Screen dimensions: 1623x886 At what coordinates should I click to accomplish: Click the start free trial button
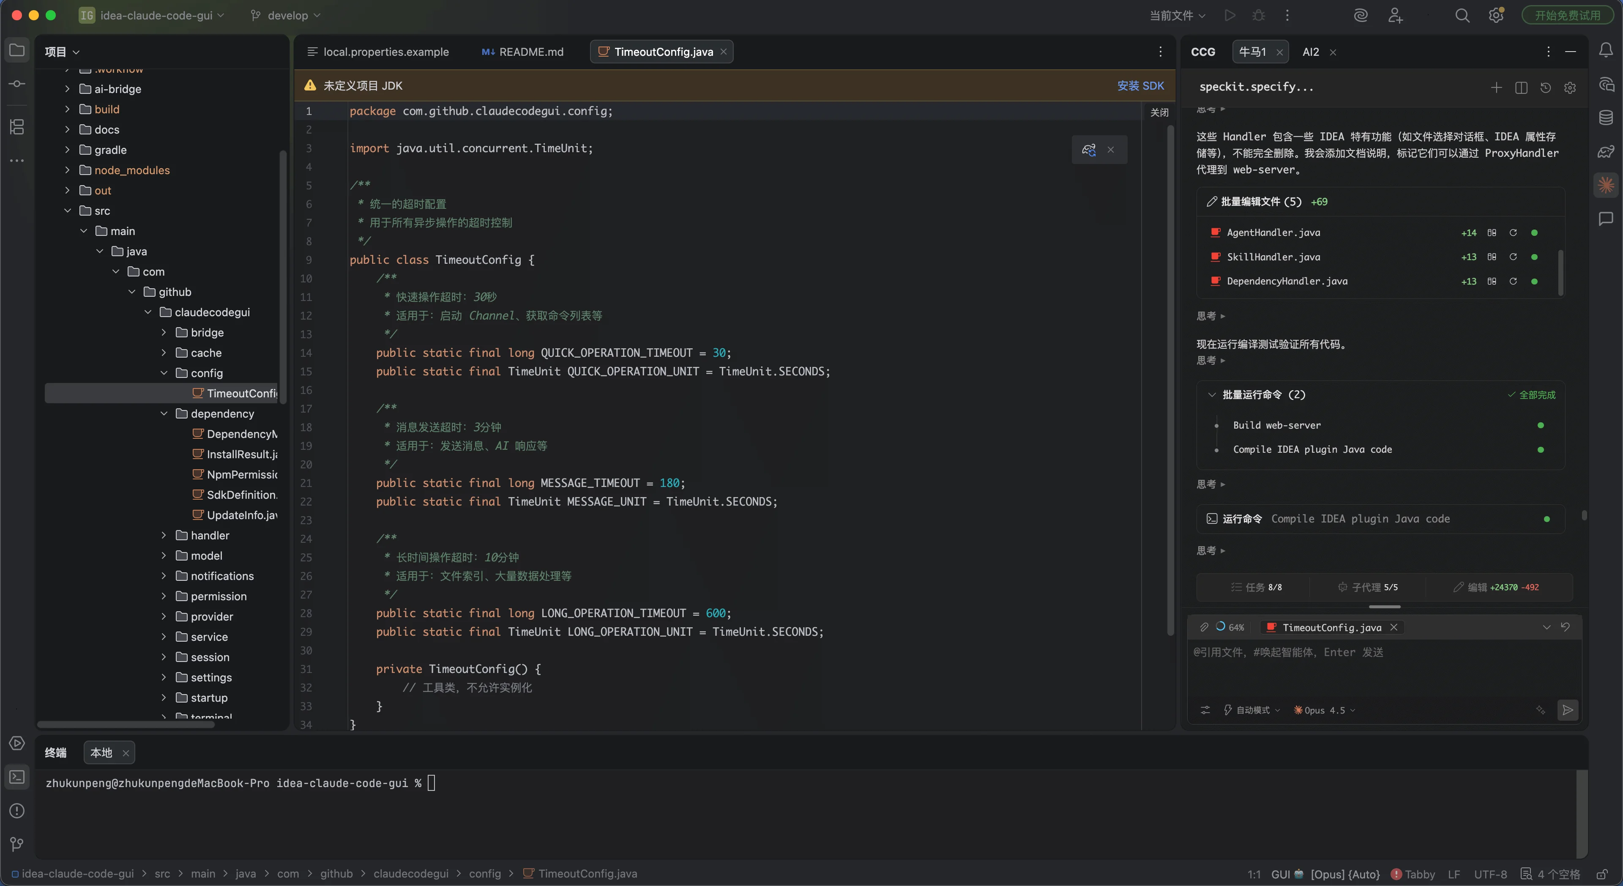(1568, 15)
